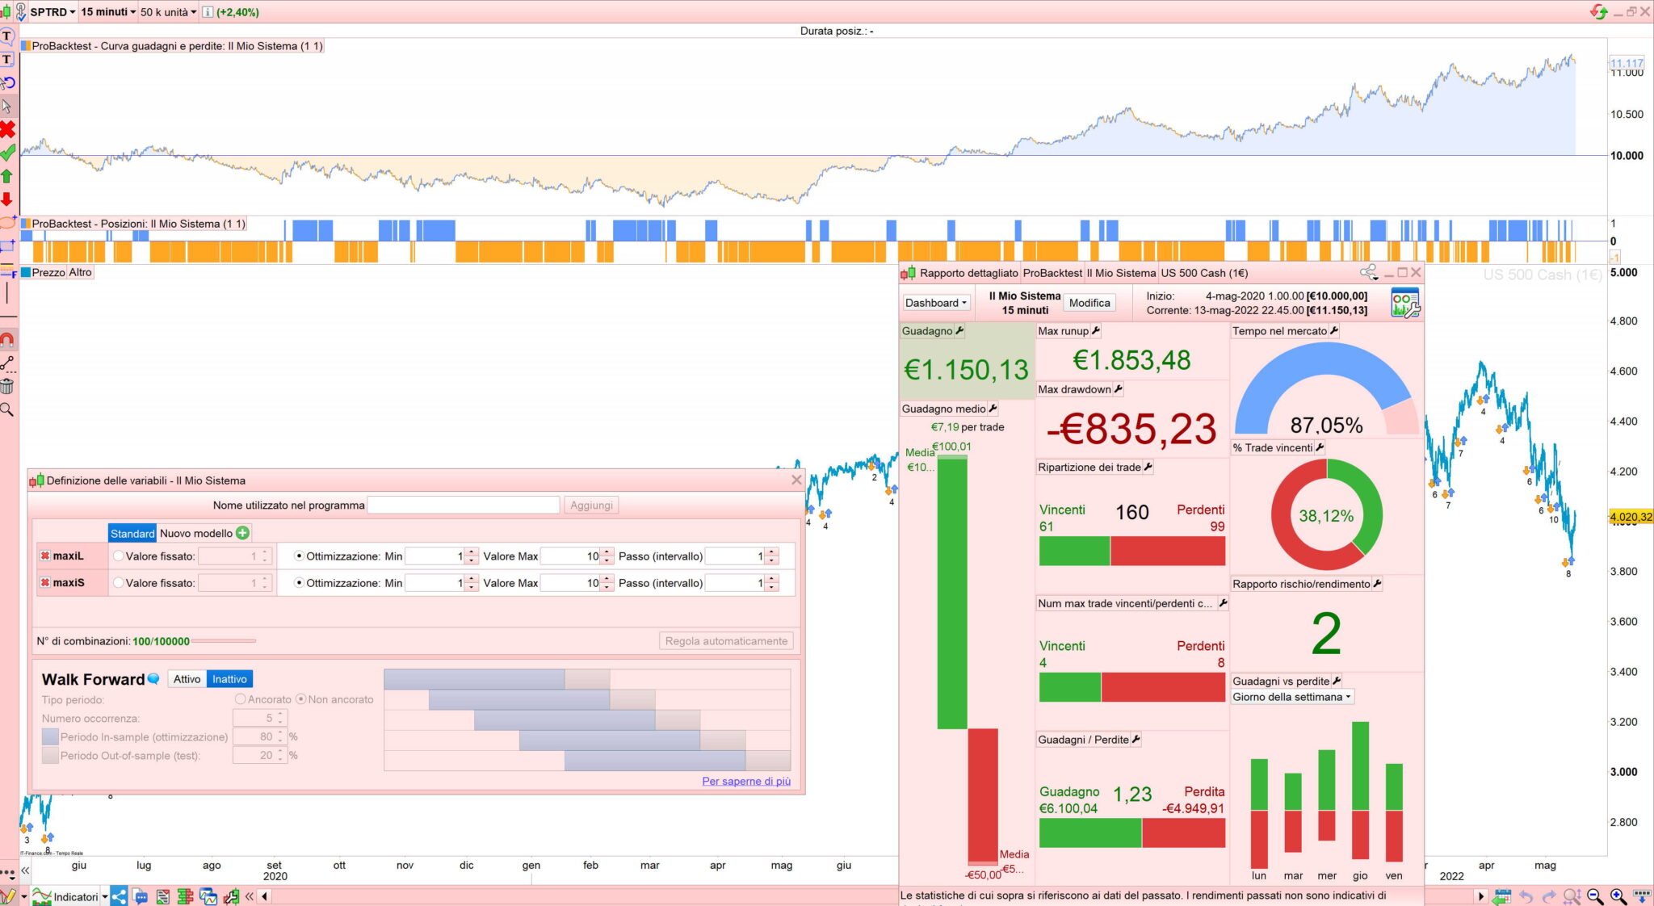Viewport: 1654px width, 906px height.
Task: Click the blue share icon in bottom toolbar
Action: [x=119, y=896]
